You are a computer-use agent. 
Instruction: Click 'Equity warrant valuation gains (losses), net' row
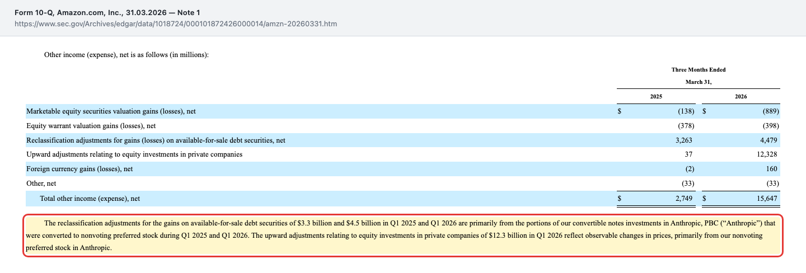click(91, 126)
